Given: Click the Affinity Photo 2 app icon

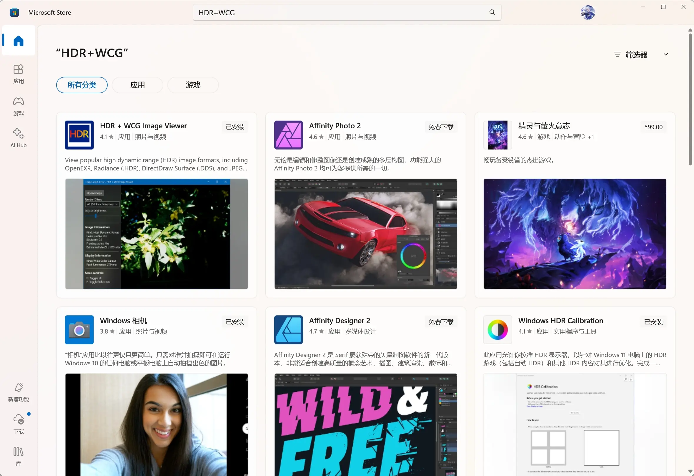Looking at the screenshot, I should 289,135.
